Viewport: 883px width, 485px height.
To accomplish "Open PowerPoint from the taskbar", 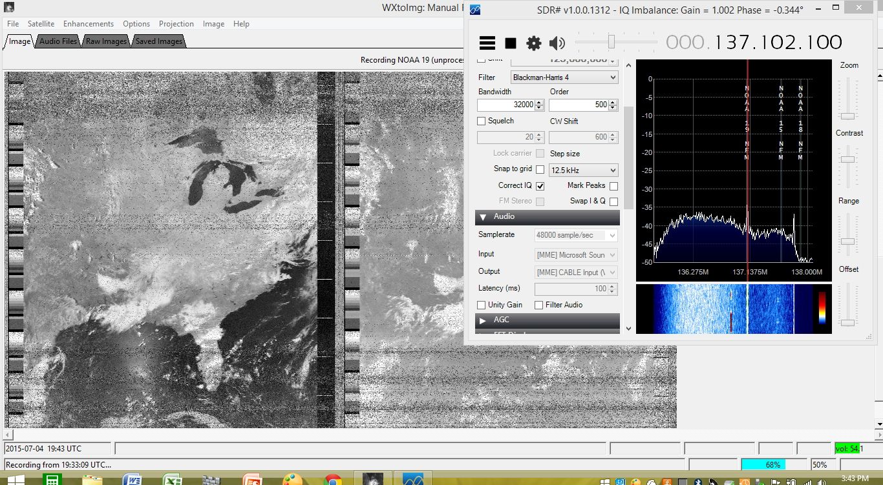I will pyautogui.click(x=251, y=479).
